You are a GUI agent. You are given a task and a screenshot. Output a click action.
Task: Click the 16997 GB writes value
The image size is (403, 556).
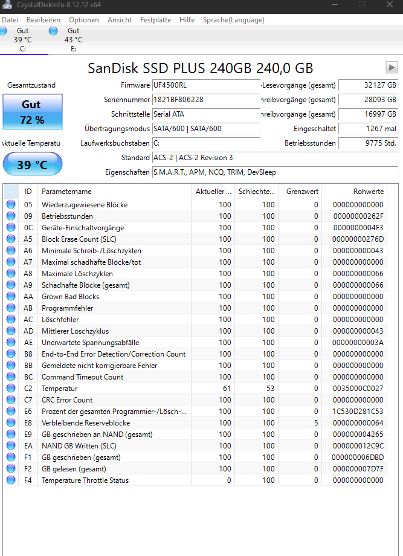tap(369, 114)
